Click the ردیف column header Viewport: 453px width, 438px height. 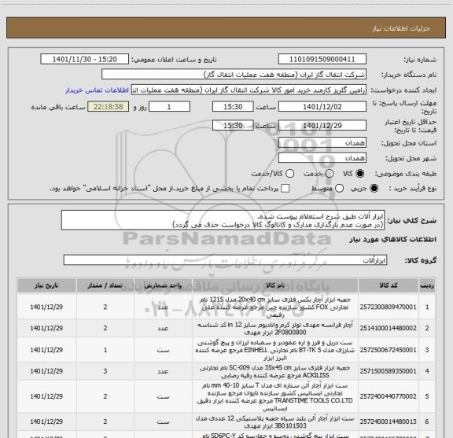(x=427, y=285)
